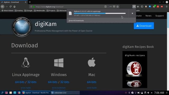
Task: Click the 7:06 AM clock
Action: pos(159,93)
